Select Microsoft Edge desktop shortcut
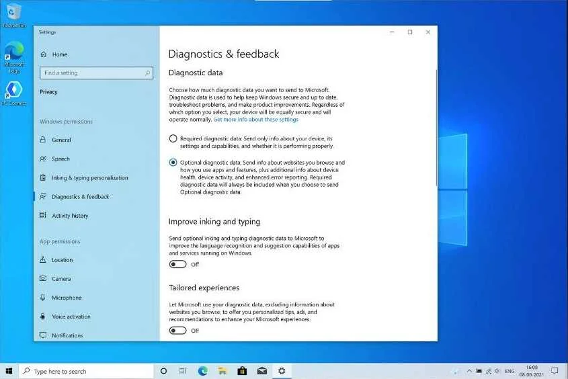Viewport: 568px width, 379px height. (x=14, y=58)
